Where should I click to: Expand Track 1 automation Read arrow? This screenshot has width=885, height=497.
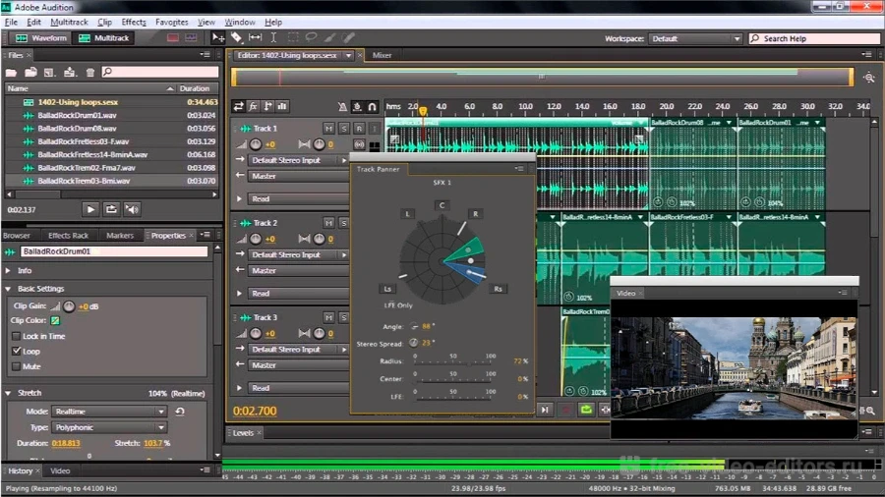pyautogui.click(x=239, y=199)
